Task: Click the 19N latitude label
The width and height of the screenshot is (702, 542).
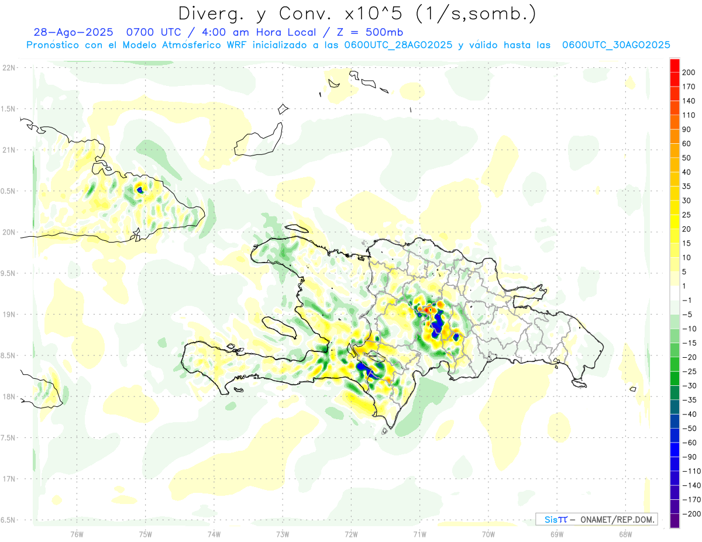Action: coord(8,314)
